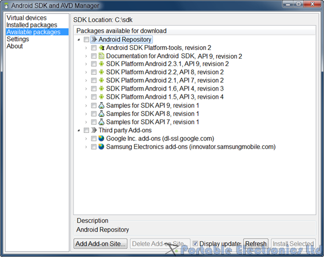Check SDK Platform Android 1.6 checkbox
Viewport: 324px width, 257px height.
[94, 89]
